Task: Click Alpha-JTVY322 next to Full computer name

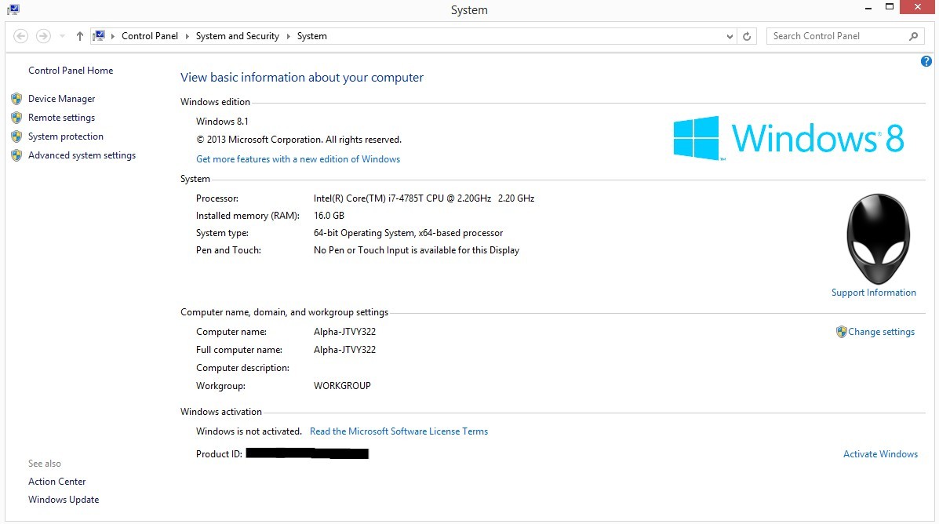Action: (x=344, y=350)
